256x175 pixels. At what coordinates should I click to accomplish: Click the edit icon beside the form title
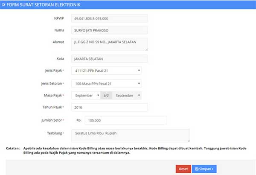tap(3, 5)
